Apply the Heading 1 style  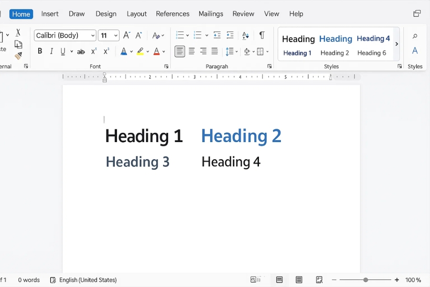pos(297,53)
